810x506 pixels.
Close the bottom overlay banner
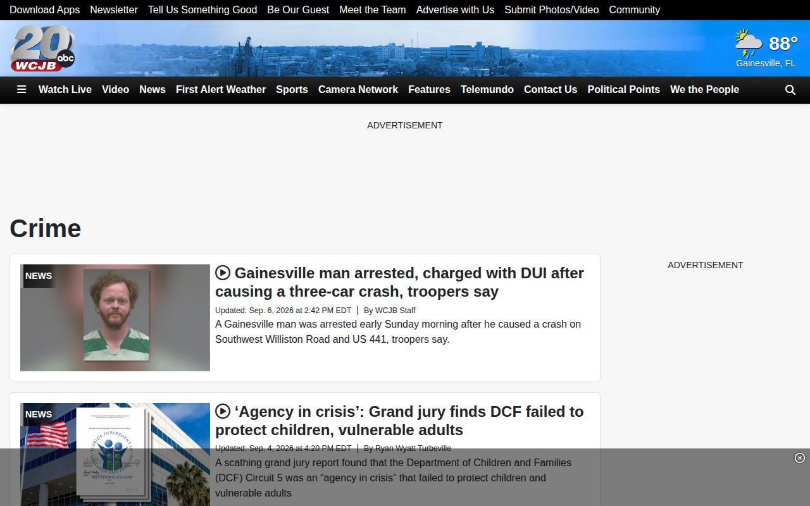point(800,458)
